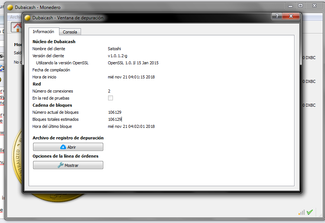Toggle the "En la red de pruebas" checkbox

[x=110, y=98]
